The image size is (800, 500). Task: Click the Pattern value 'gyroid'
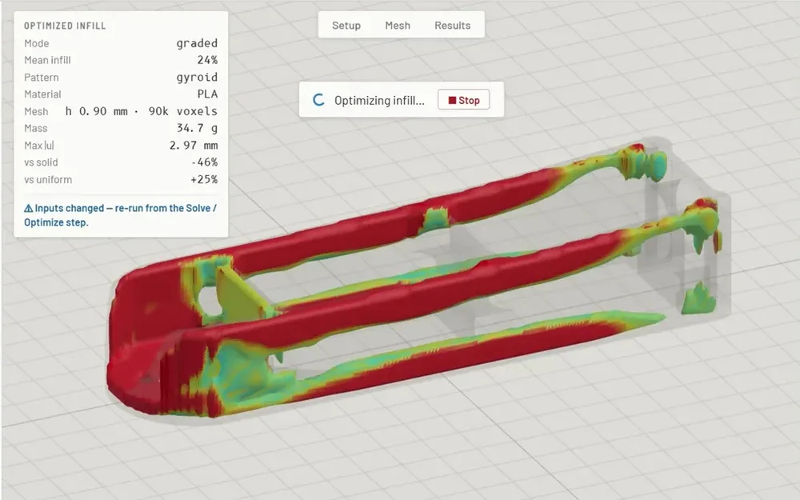[x=197, y=78]
